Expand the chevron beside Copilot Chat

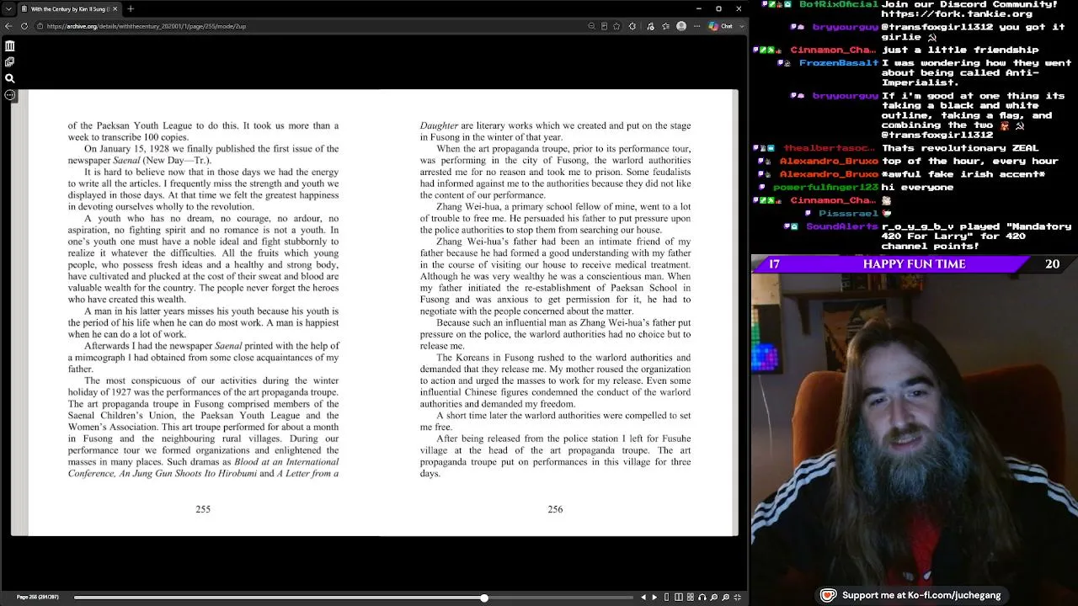pos(742,26)
